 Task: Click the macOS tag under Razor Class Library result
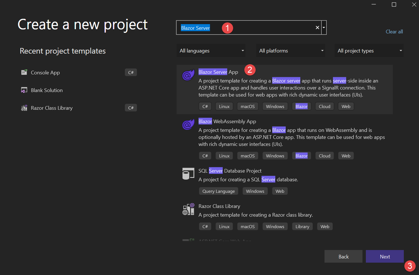[x=247, y=226]
